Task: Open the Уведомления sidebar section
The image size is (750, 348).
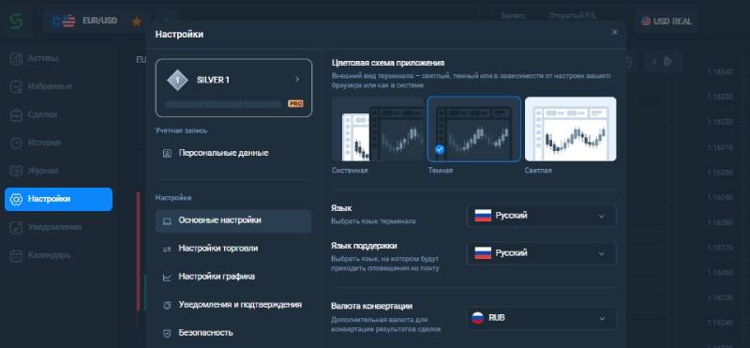Action: coord(58,227)
